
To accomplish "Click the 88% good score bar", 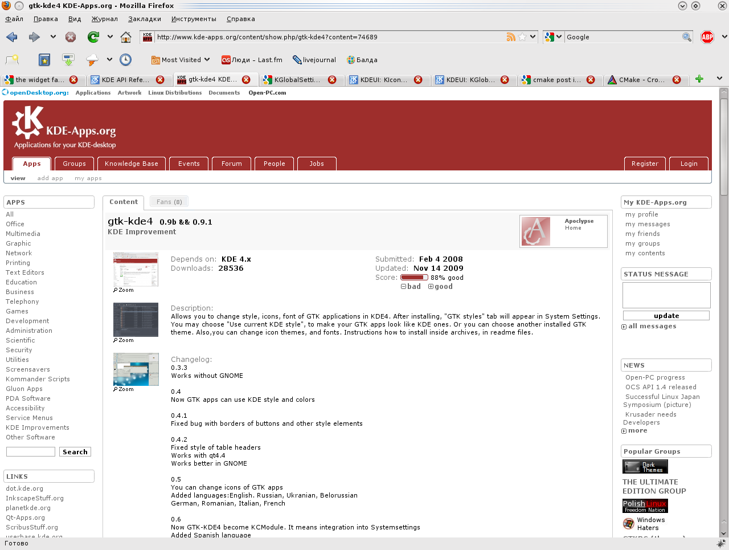I will [414, 278].
